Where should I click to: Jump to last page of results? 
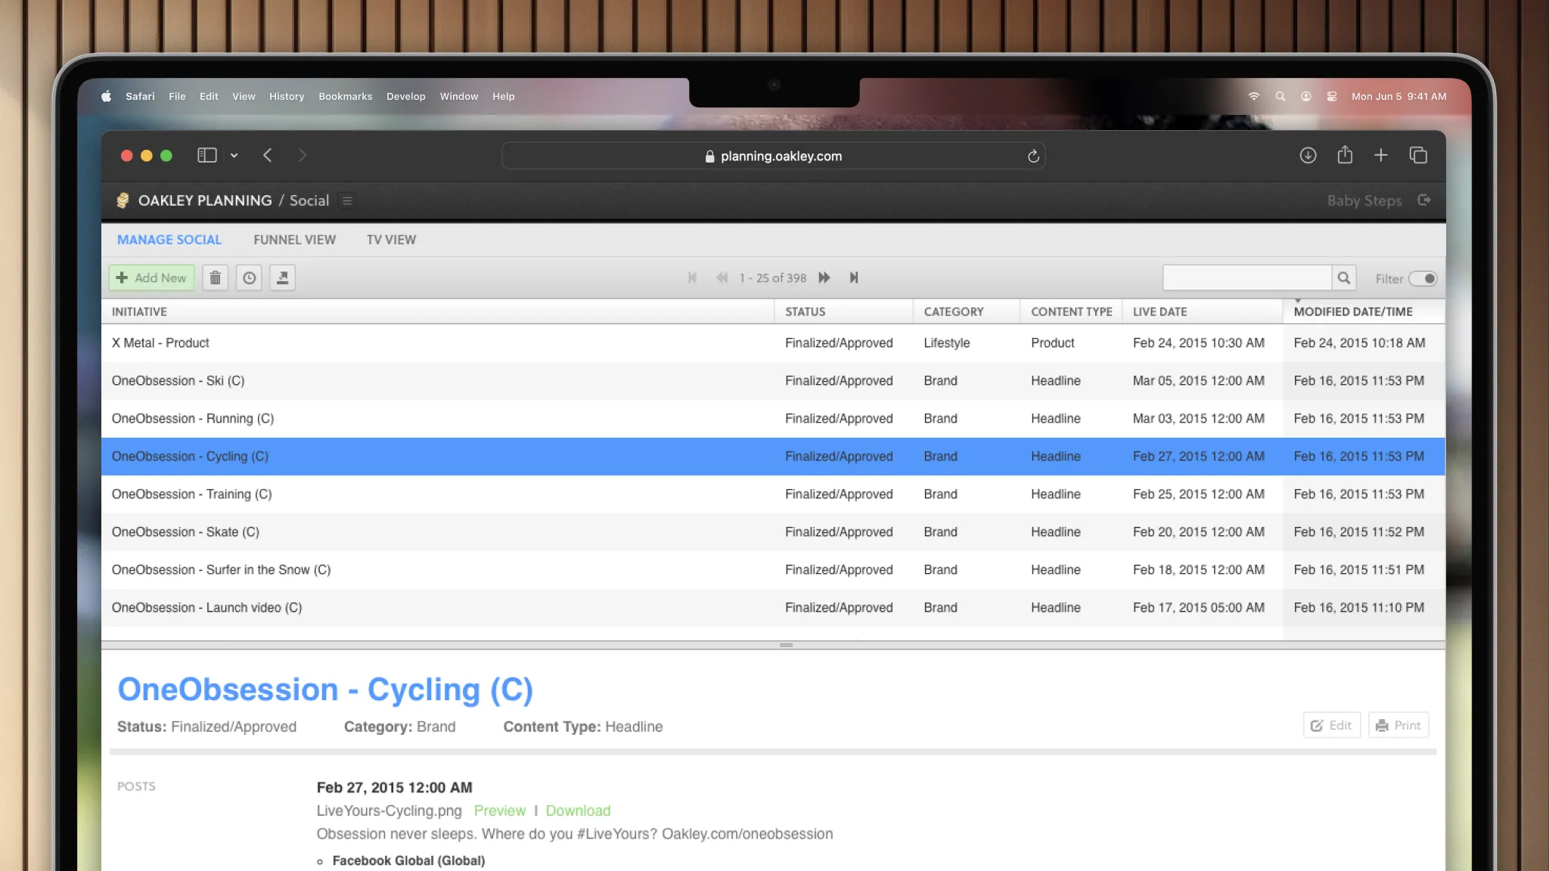854,278
